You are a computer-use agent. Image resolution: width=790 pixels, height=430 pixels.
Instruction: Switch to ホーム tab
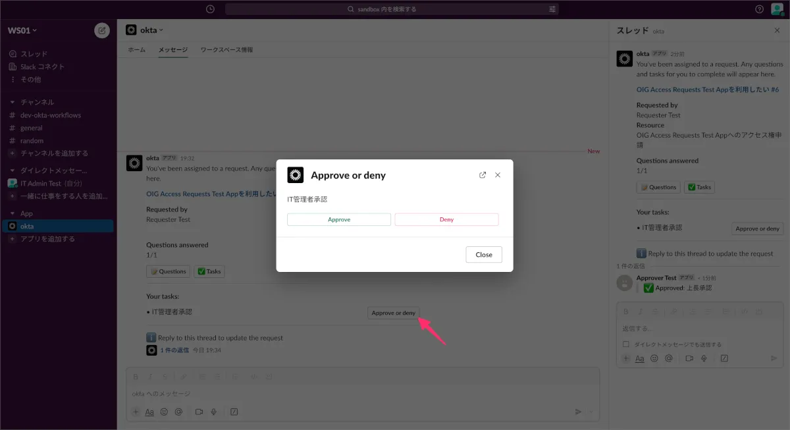[x=136, y=50]
